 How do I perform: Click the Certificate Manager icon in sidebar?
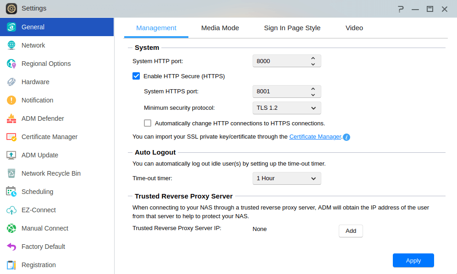click(x=11, y=137)
